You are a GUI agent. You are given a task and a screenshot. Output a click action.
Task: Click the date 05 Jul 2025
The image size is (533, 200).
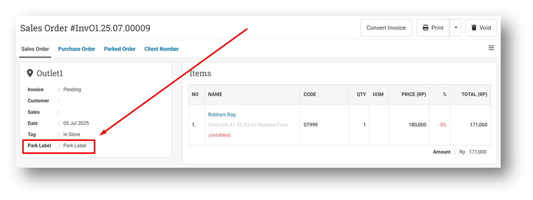point(76,123)
